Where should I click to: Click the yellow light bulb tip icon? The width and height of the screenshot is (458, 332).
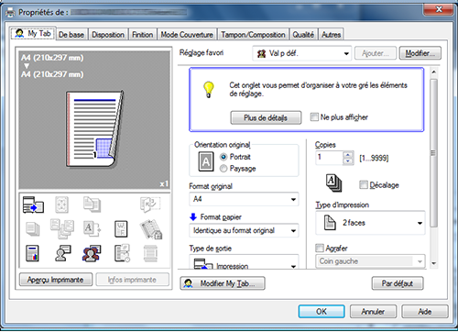click(209, 89)
